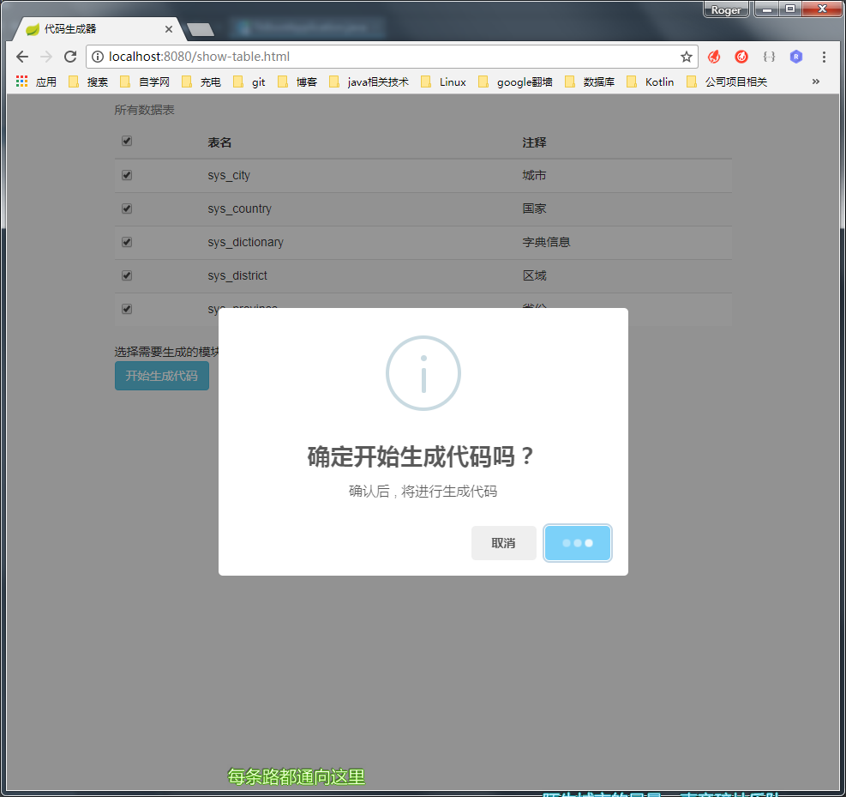Screen dimensions: 846x797
Task: Minimize the browser window
Action: coord(766,9)
